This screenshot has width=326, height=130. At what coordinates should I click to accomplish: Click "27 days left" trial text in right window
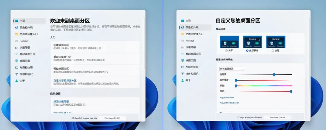pyautogui.click(x=250, y=117)
